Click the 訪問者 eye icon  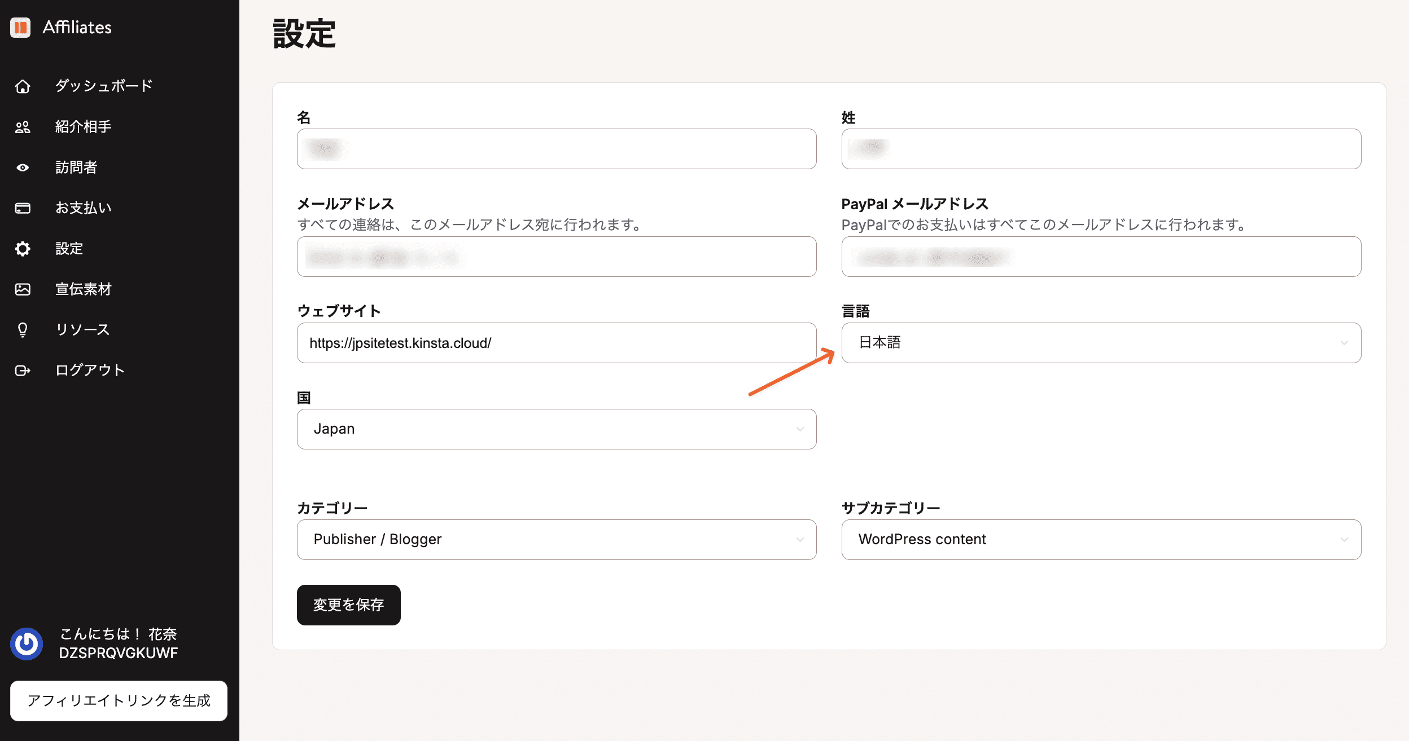point(23,167)
